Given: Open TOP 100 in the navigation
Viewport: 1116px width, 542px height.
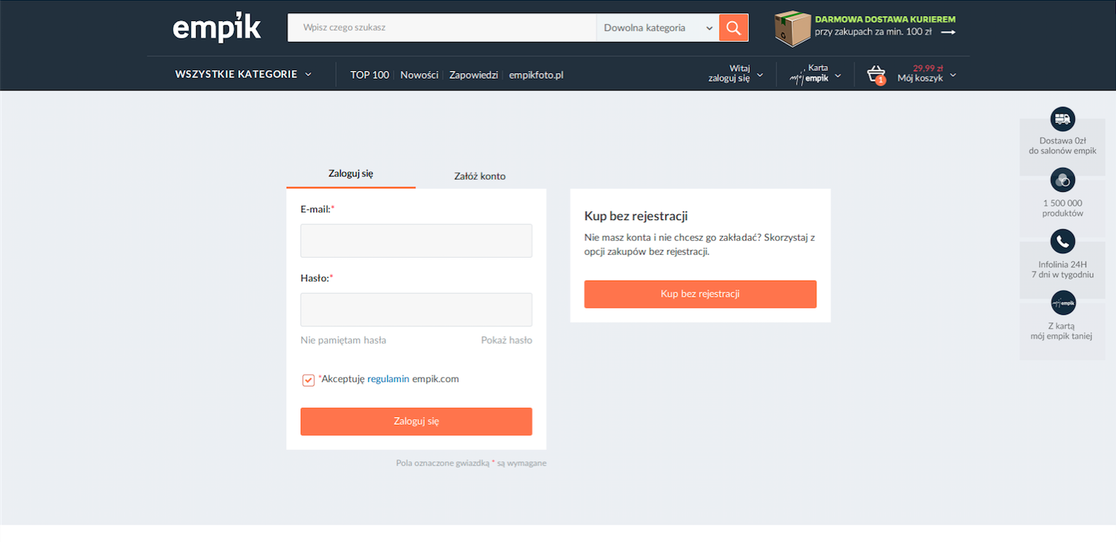Looking at the screenshot, I should pos(369,75).
